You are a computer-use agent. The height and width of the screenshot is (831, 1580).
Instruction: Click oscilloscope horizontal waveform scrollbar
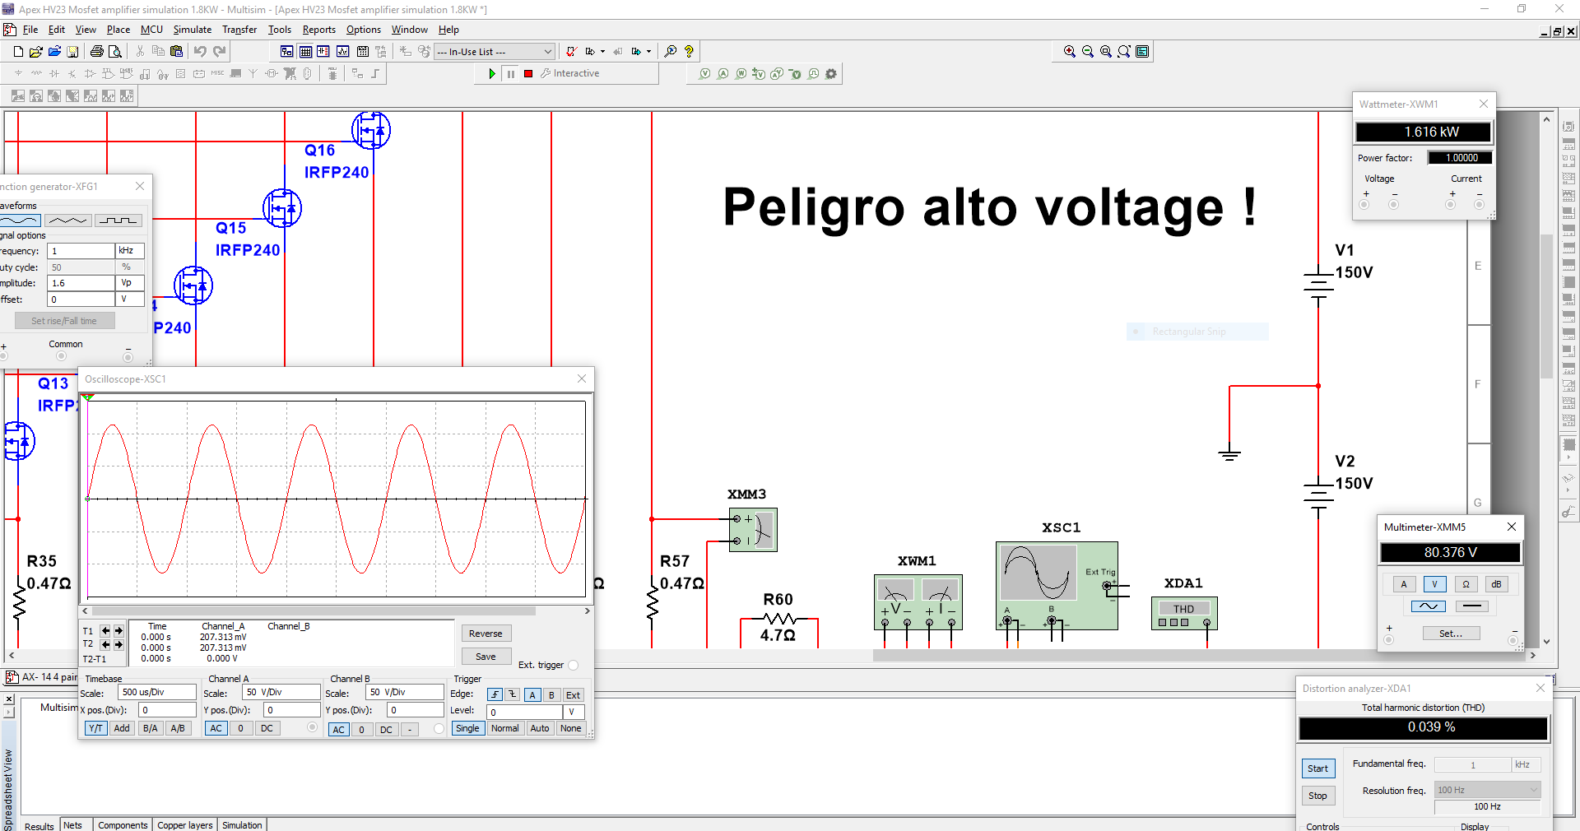pos(313,611)
